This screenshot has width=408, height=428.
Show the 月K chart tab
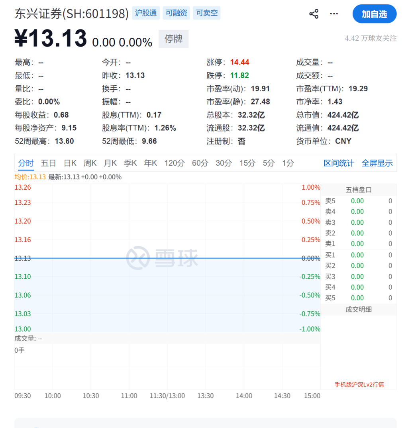110,163
